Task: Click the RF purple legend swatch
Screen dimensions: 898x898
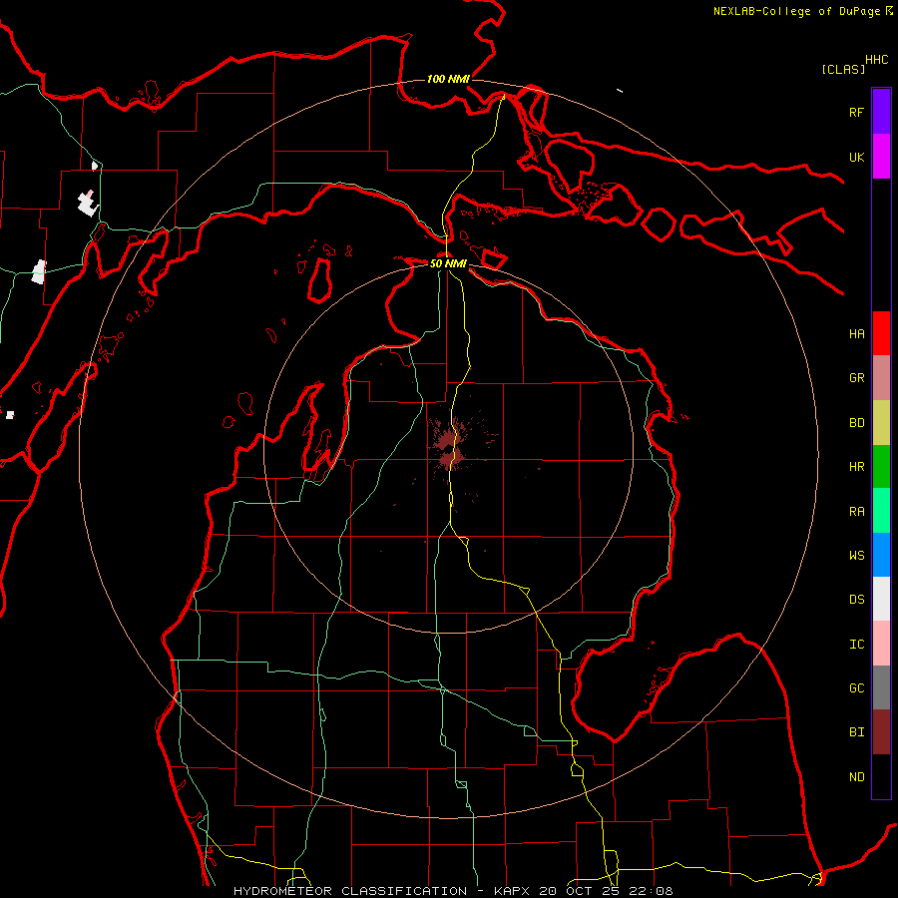Action: (x=881, y=112)
